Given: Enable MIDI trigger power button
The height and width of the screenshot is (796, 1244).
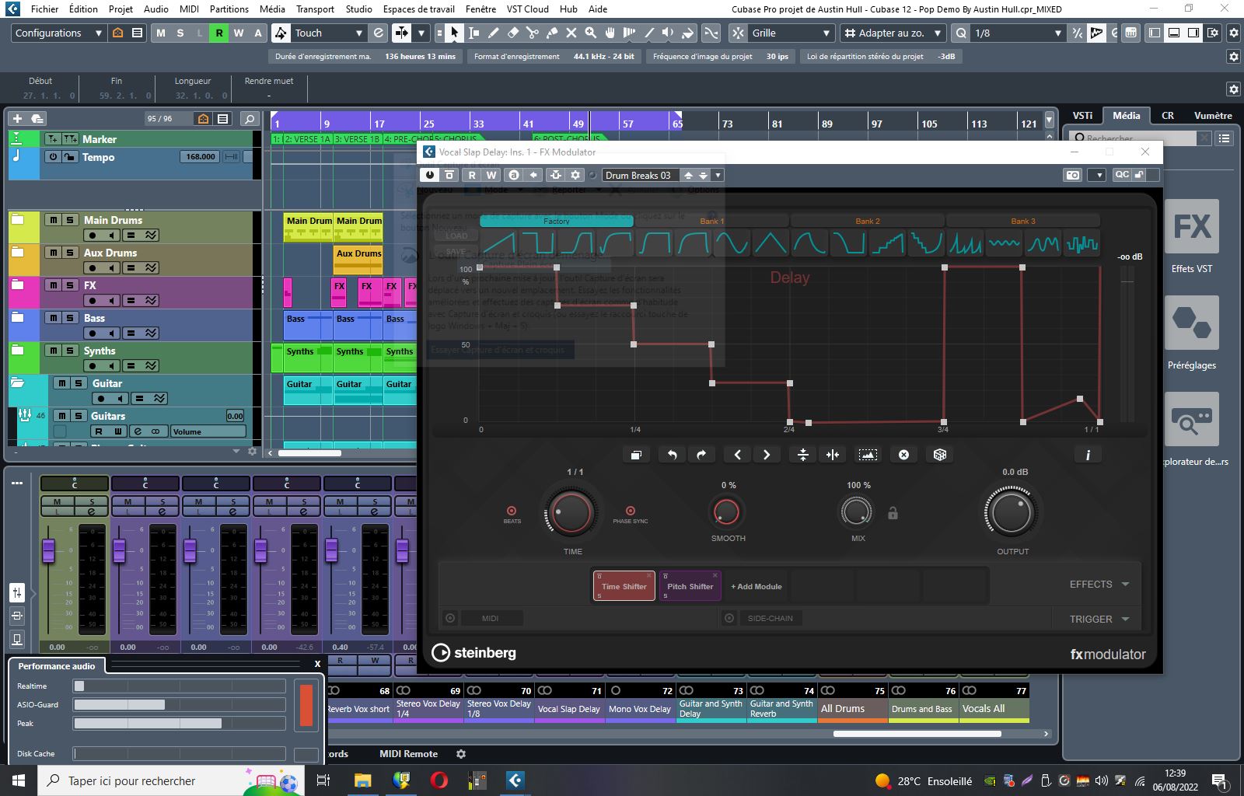Looking at the screenshot, I should point(450,618).
